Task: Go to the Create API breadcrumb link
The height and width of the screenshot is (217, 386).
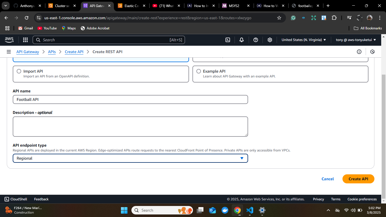Action: 74,52
